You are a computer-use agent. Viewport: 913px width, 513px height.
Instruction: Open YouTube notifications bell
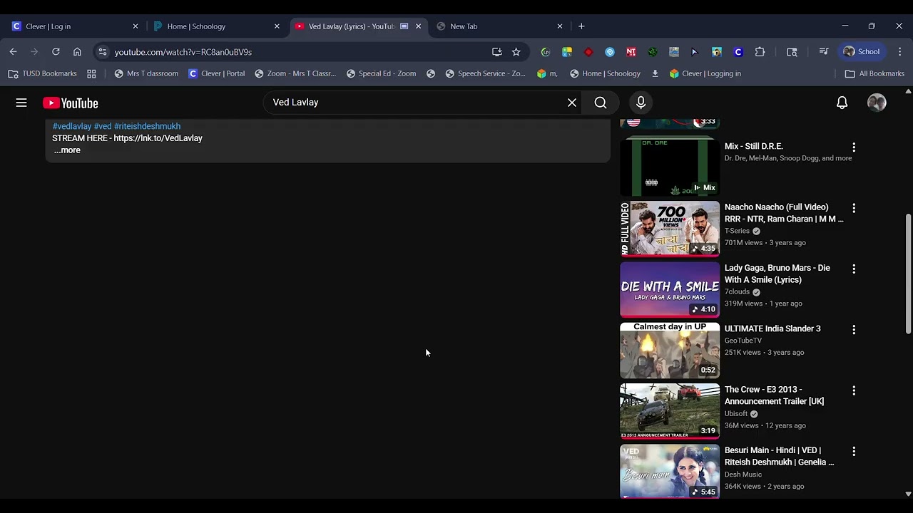point(842,103)
